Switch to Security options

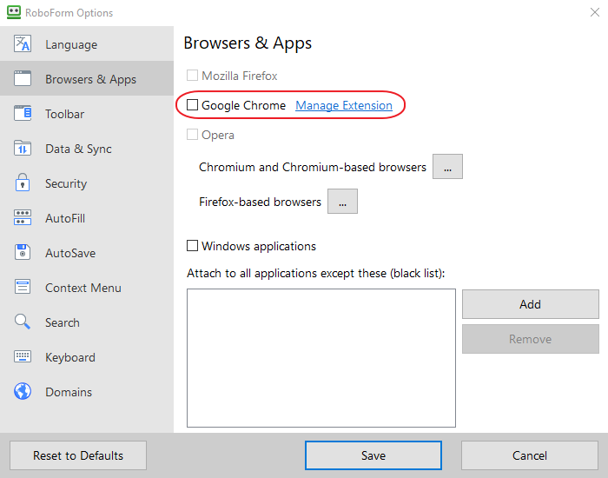click(87, 183)
